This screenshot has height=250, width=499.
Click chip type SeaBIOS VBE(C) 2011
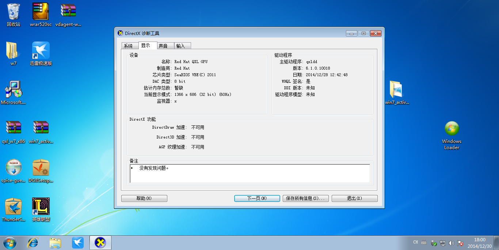(195, 75)
